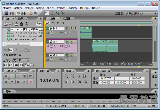Image resolution: width=160 pixels, height=110 pixels.
Task: Click zoom in horizontally icon
Action: (x=66, y=76)
